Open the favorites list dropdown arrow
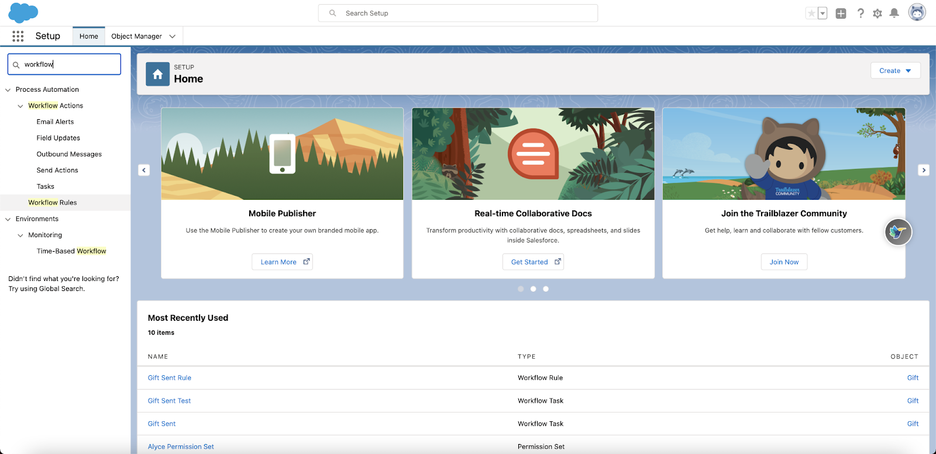 (x=823, y=13)
